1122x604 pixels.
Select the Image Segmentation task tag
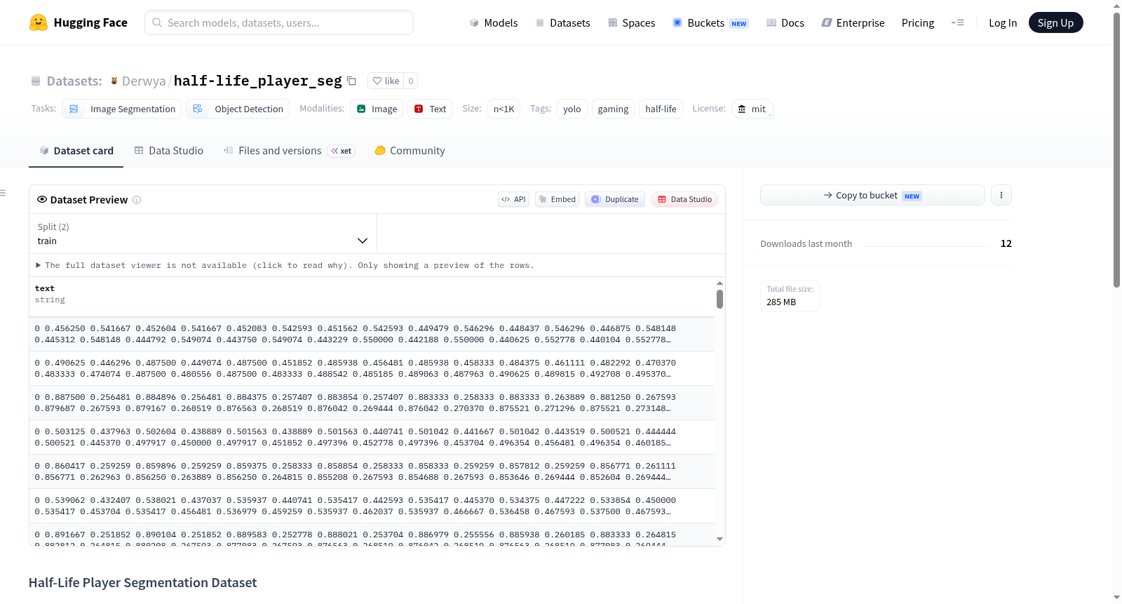point(122,109)
